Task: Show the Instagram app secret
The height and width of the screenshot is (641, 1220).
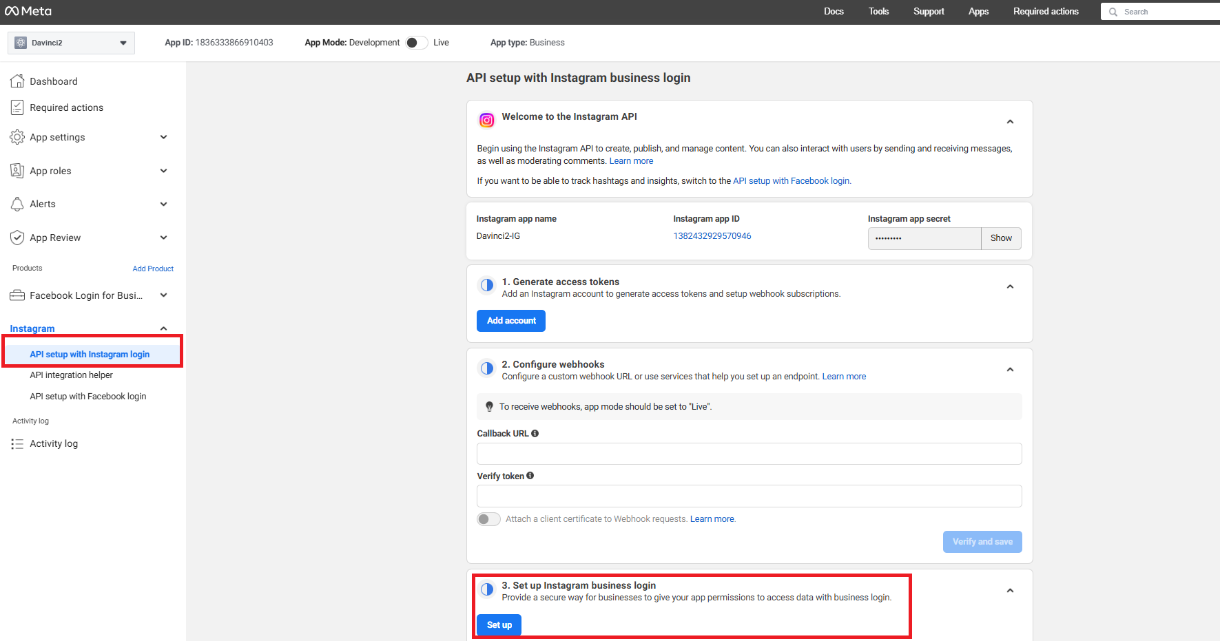Action: point(1001,238)
